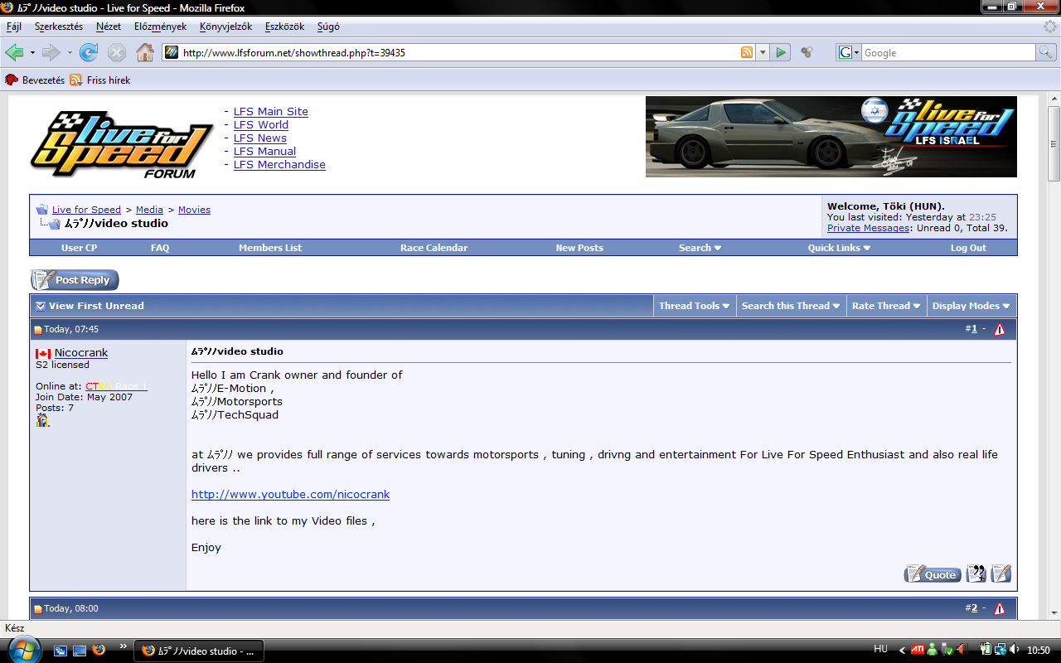Click the quick reply icon on Nicocrank's post

pos(1001,573)
